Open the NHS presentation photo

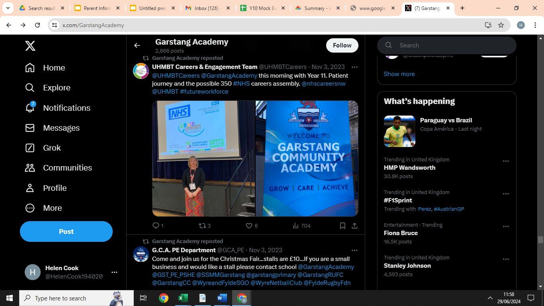pos(204,159)
